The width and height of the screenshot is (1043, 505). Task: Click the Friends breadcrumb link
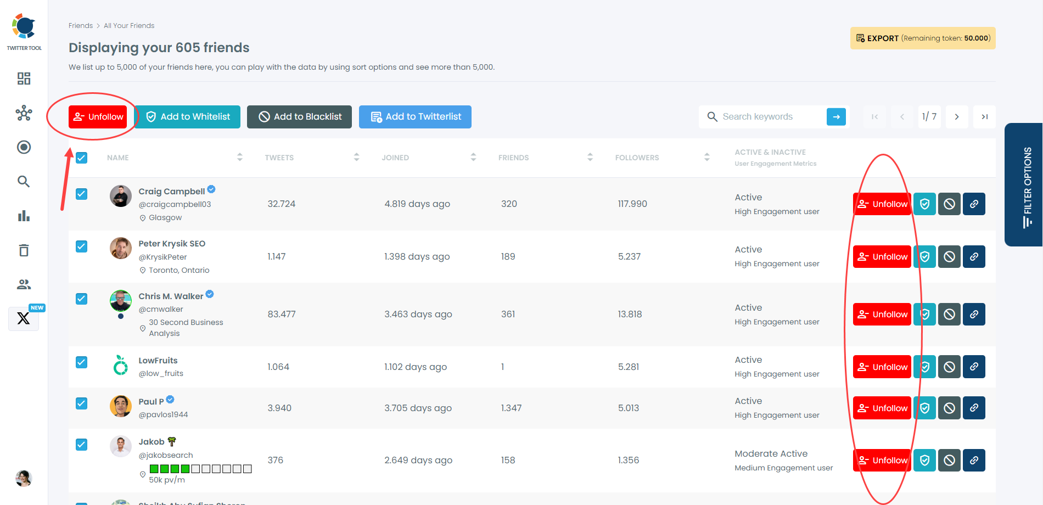click(81, 26)
